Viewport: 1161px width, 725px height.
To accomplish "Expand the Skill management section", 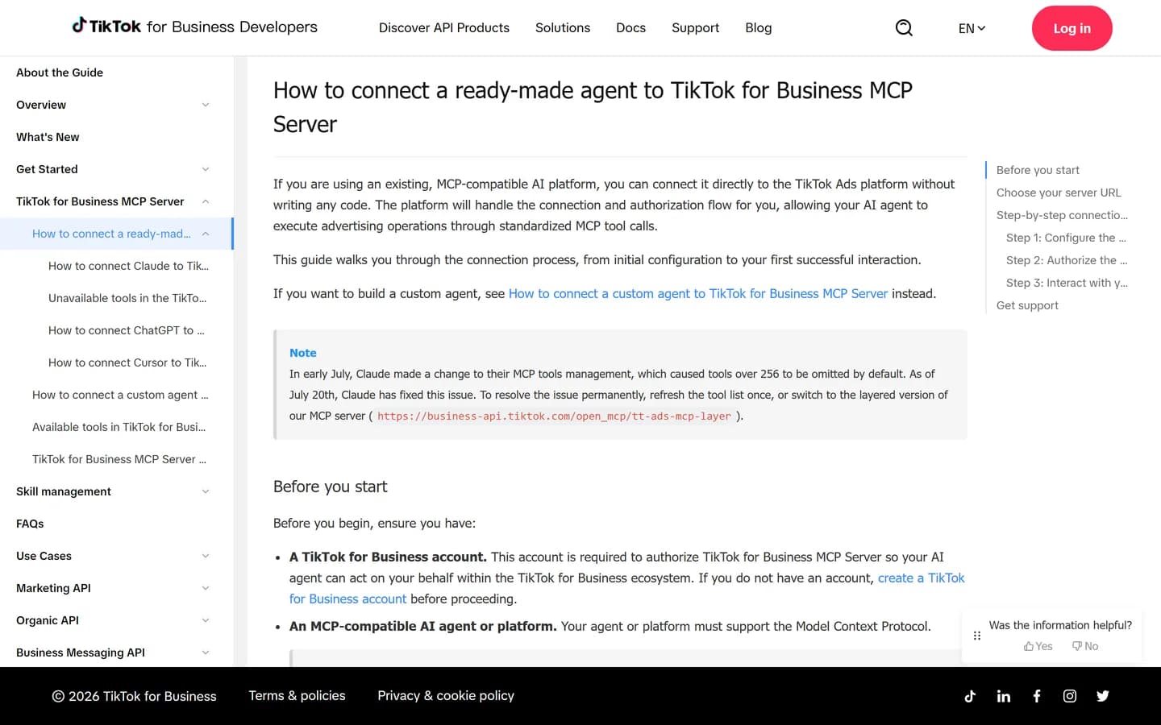I will 206,491.
